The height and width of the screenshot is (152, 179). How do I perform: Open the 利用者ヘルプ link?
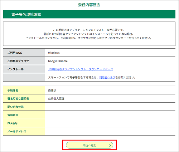pos(107,77)
